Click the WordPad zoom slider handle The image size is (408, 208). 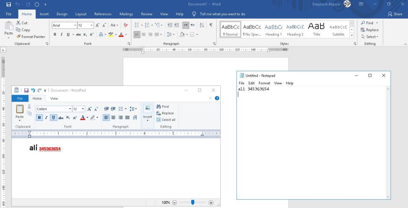[192, 202]
